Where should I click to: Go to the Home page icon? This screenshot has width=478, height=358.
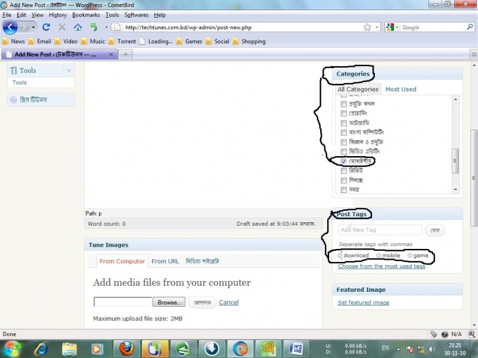78,27
